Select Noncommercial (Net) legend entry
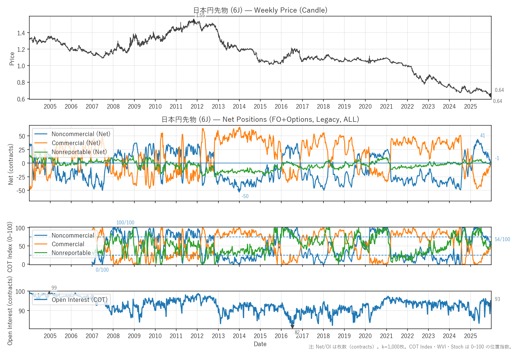Viewport: 517px width, 353px height. [81, 134]
